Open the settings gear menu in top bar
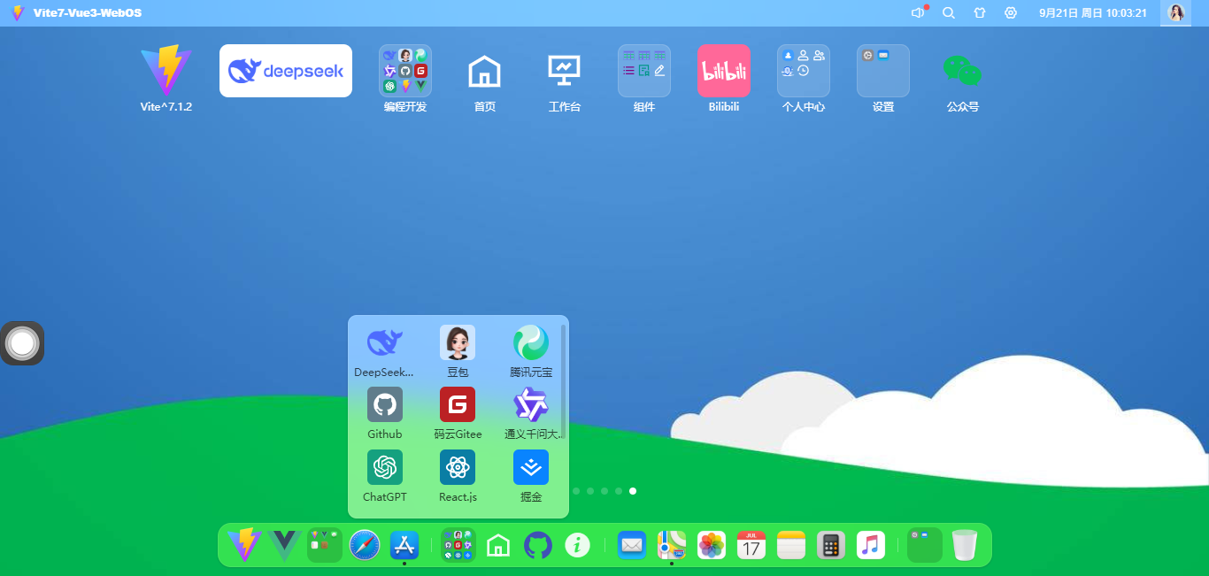 point(1010,13)
